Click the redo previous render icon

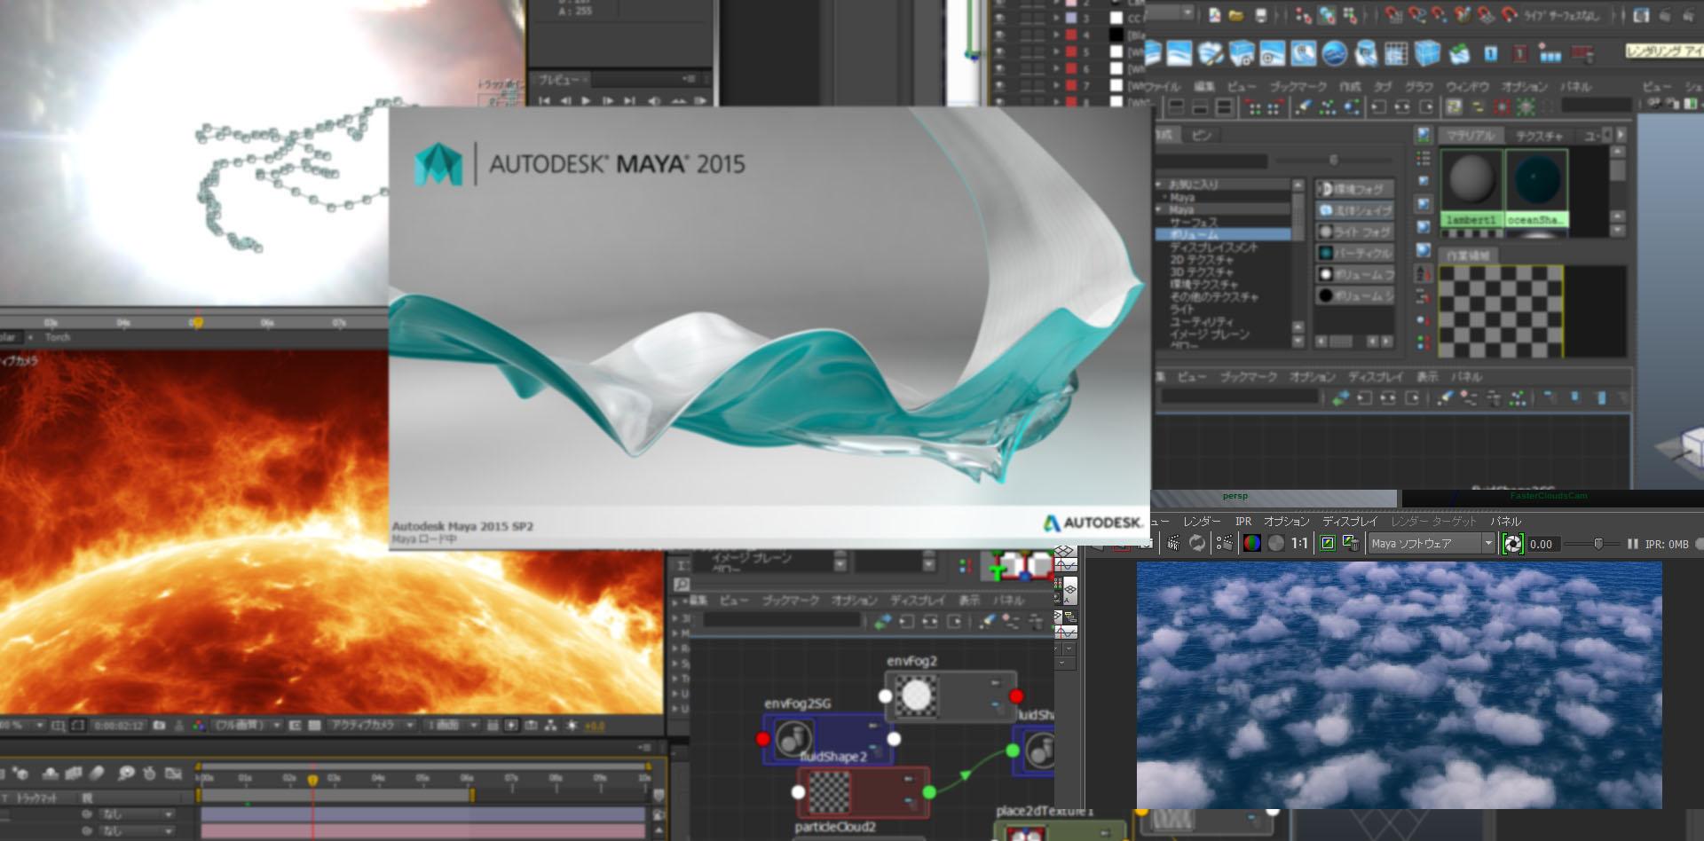click(x=1197, y=544)
